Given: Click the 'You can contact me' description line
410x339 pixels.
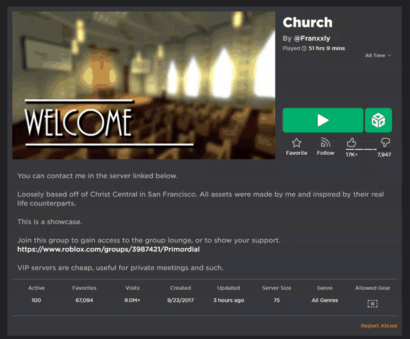Looking at the screenshot, I should pos(97,176).
